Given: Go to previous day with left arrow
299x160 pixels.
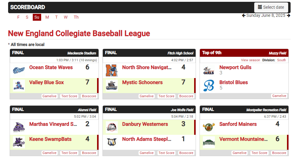Looking at the screenshot, I should coord(244,16).
